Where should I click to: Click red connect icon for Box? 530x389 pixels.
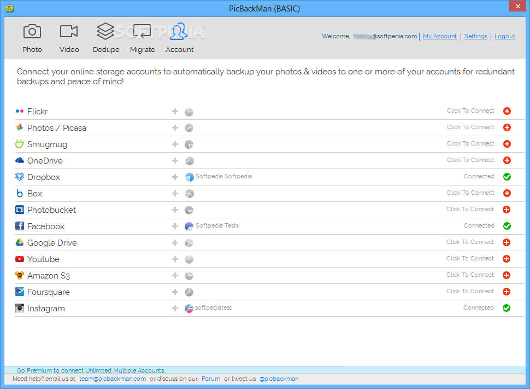507,193
